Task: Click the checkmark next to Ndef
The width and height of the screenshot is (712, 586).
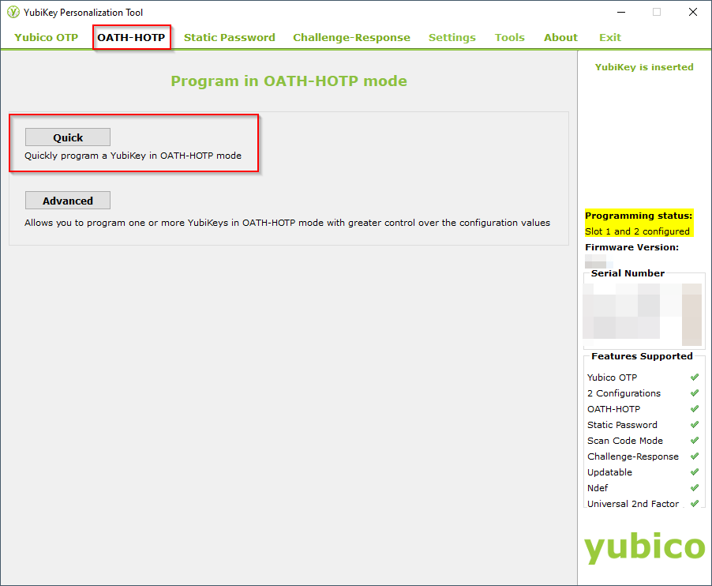Action: pyautogui.click(x=694, y=487)
